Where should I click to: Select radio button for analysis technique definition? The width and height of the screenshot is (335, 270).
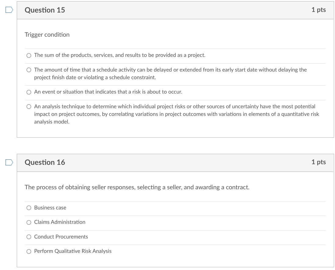pyautogui.click(x=29, y=107)
